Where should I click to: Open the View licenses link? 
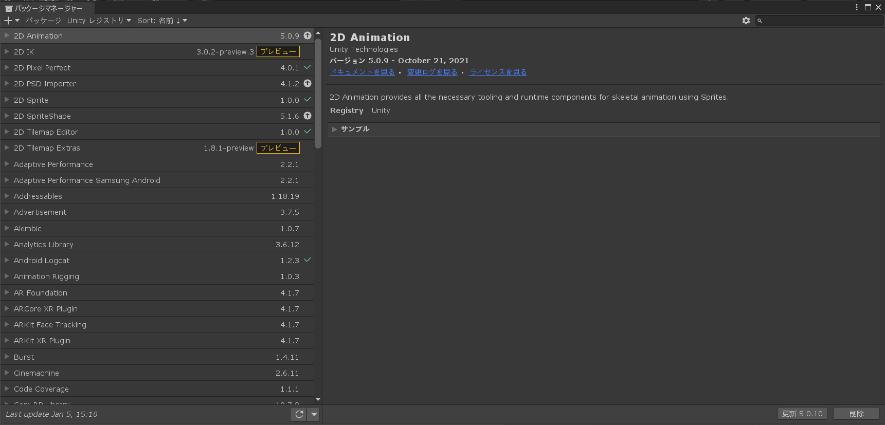click(498, 72)
